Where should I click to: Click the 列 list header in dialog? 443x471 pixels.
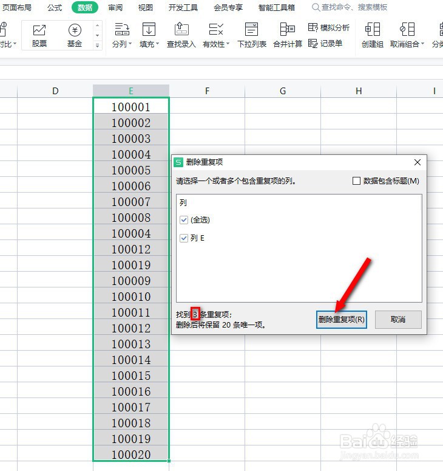click(183, 203)
